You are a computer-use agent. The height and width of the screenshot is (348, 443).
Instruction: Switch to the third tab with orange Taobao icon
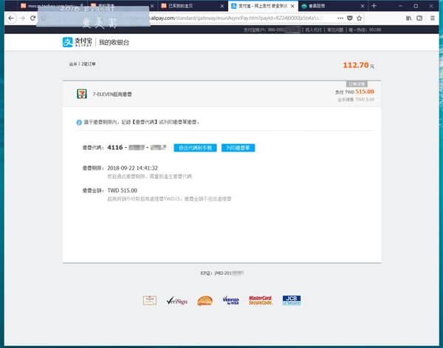(x=192, y=6)
